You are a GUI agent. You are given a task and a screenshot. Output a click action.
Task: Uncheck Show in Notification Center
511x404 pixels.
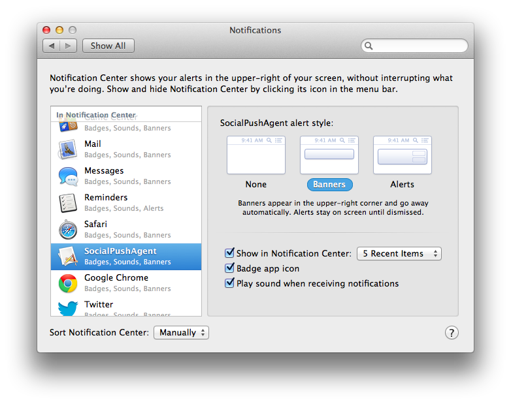[229, 253]
